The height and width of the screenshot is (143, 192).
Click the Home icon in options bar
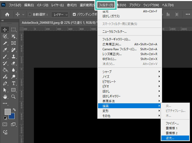click(7, 14)
